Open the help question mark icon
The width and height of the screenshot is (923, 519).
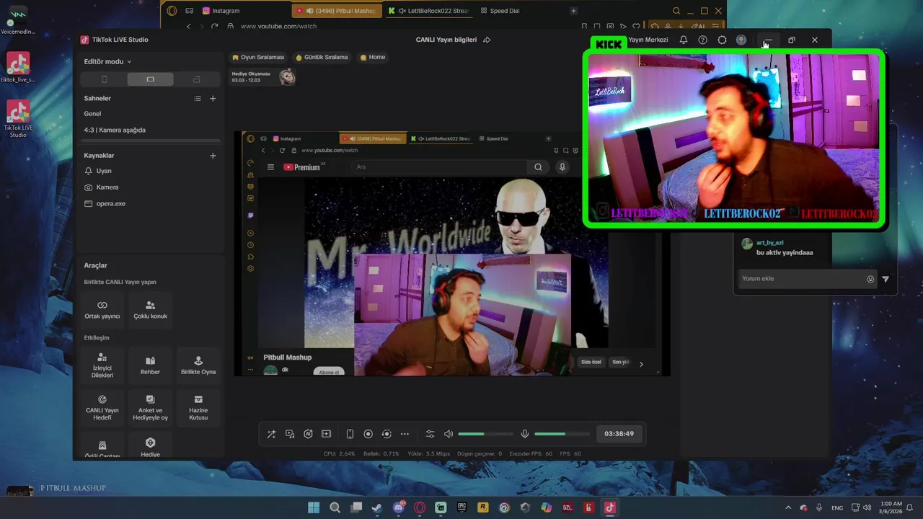[x=702, y=40]
